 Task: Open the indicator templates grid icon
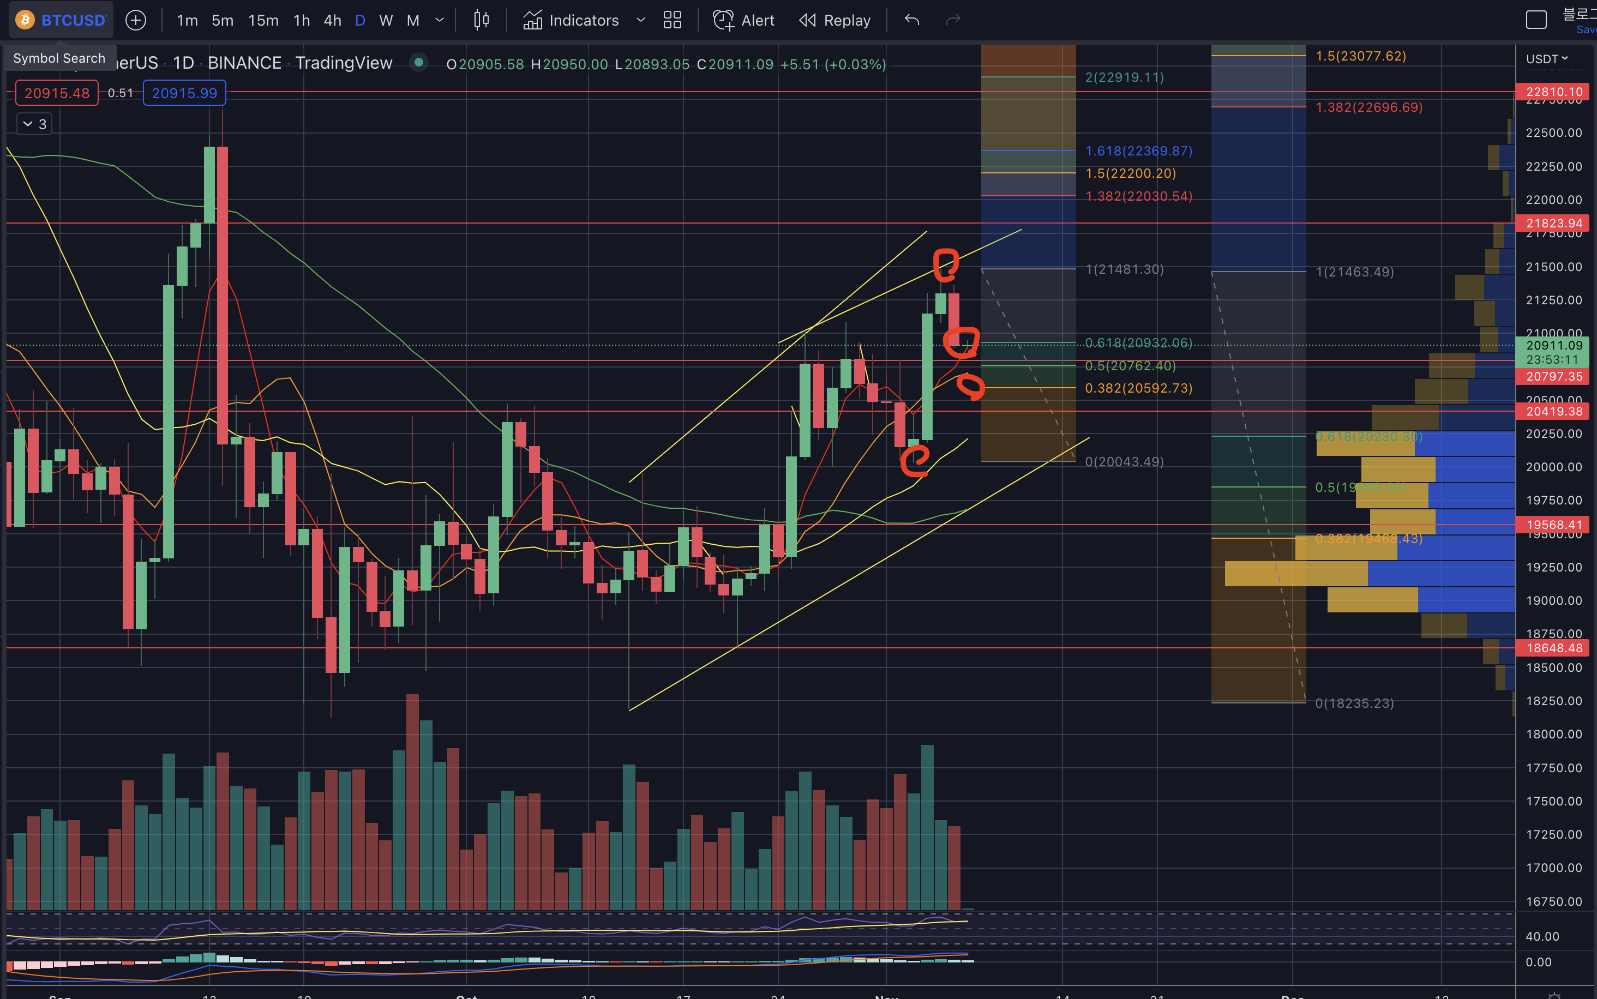[672, 20]
